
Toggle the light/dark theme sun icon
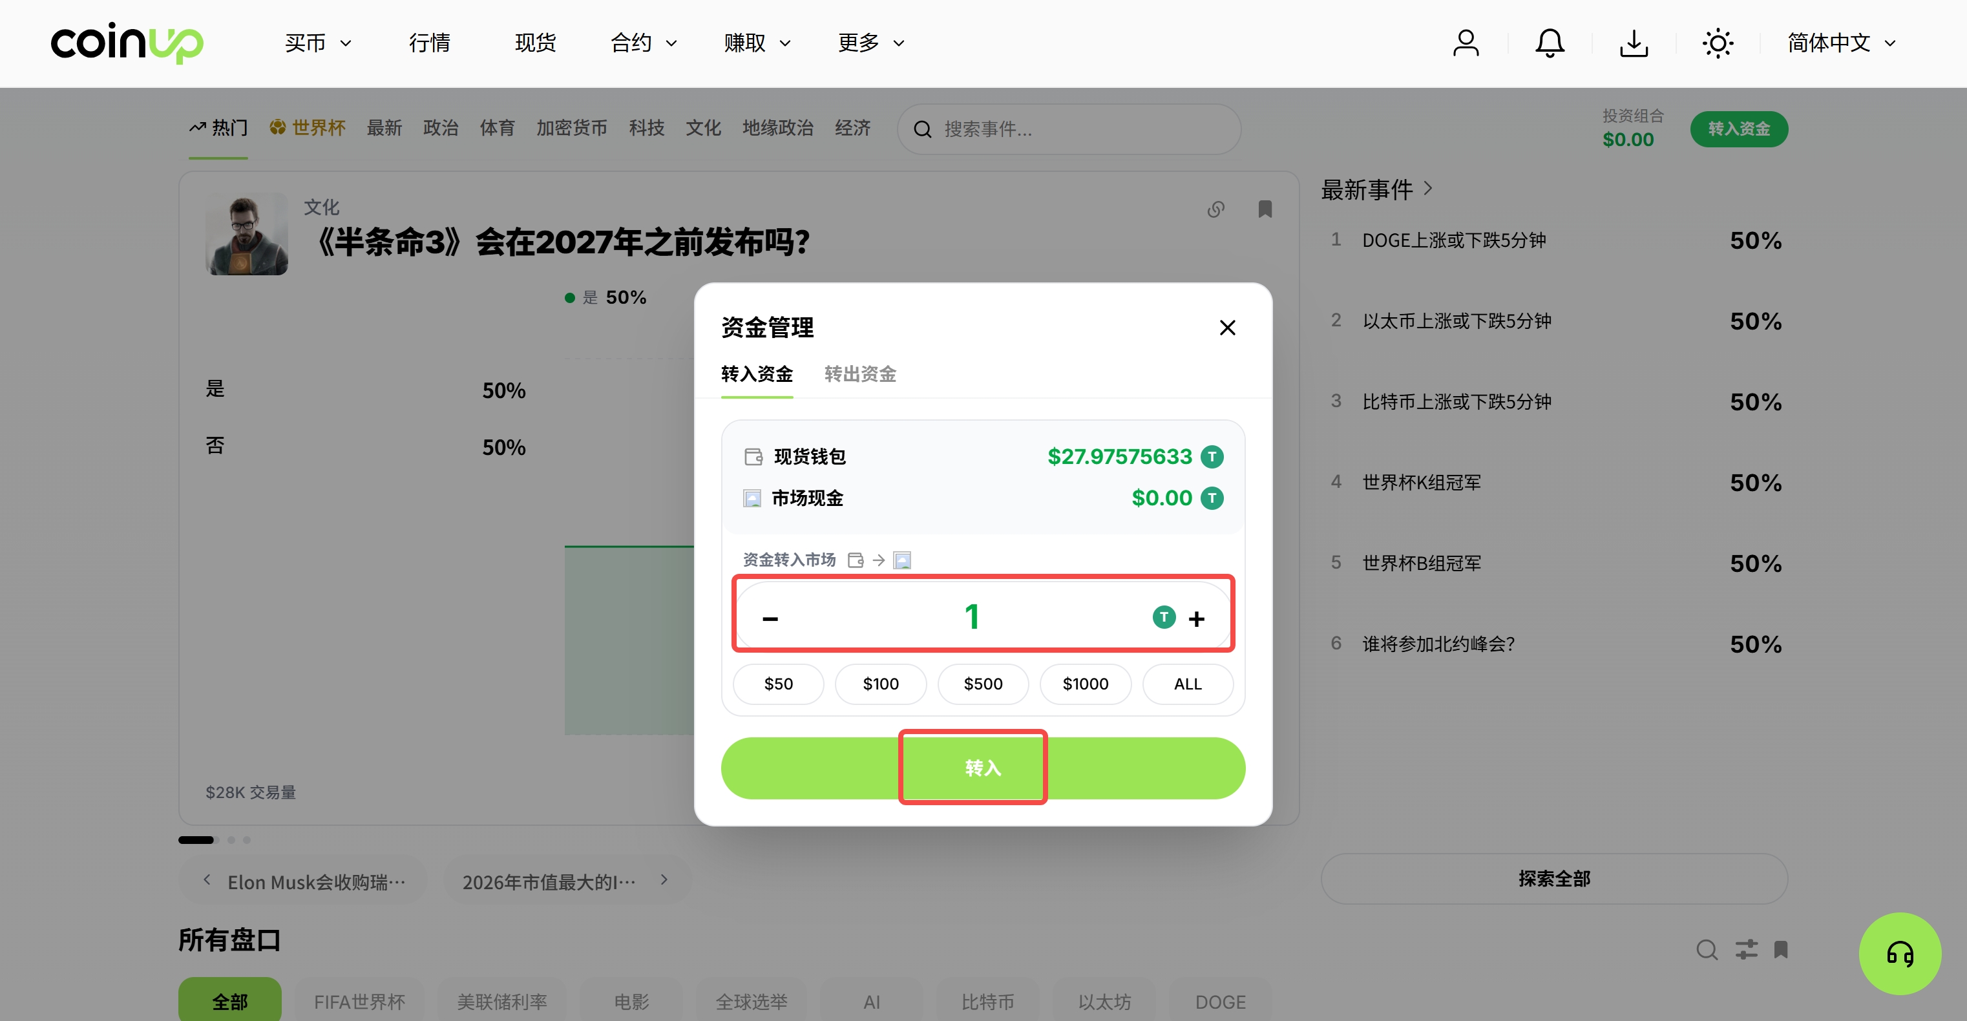(x=1718, y=43)
